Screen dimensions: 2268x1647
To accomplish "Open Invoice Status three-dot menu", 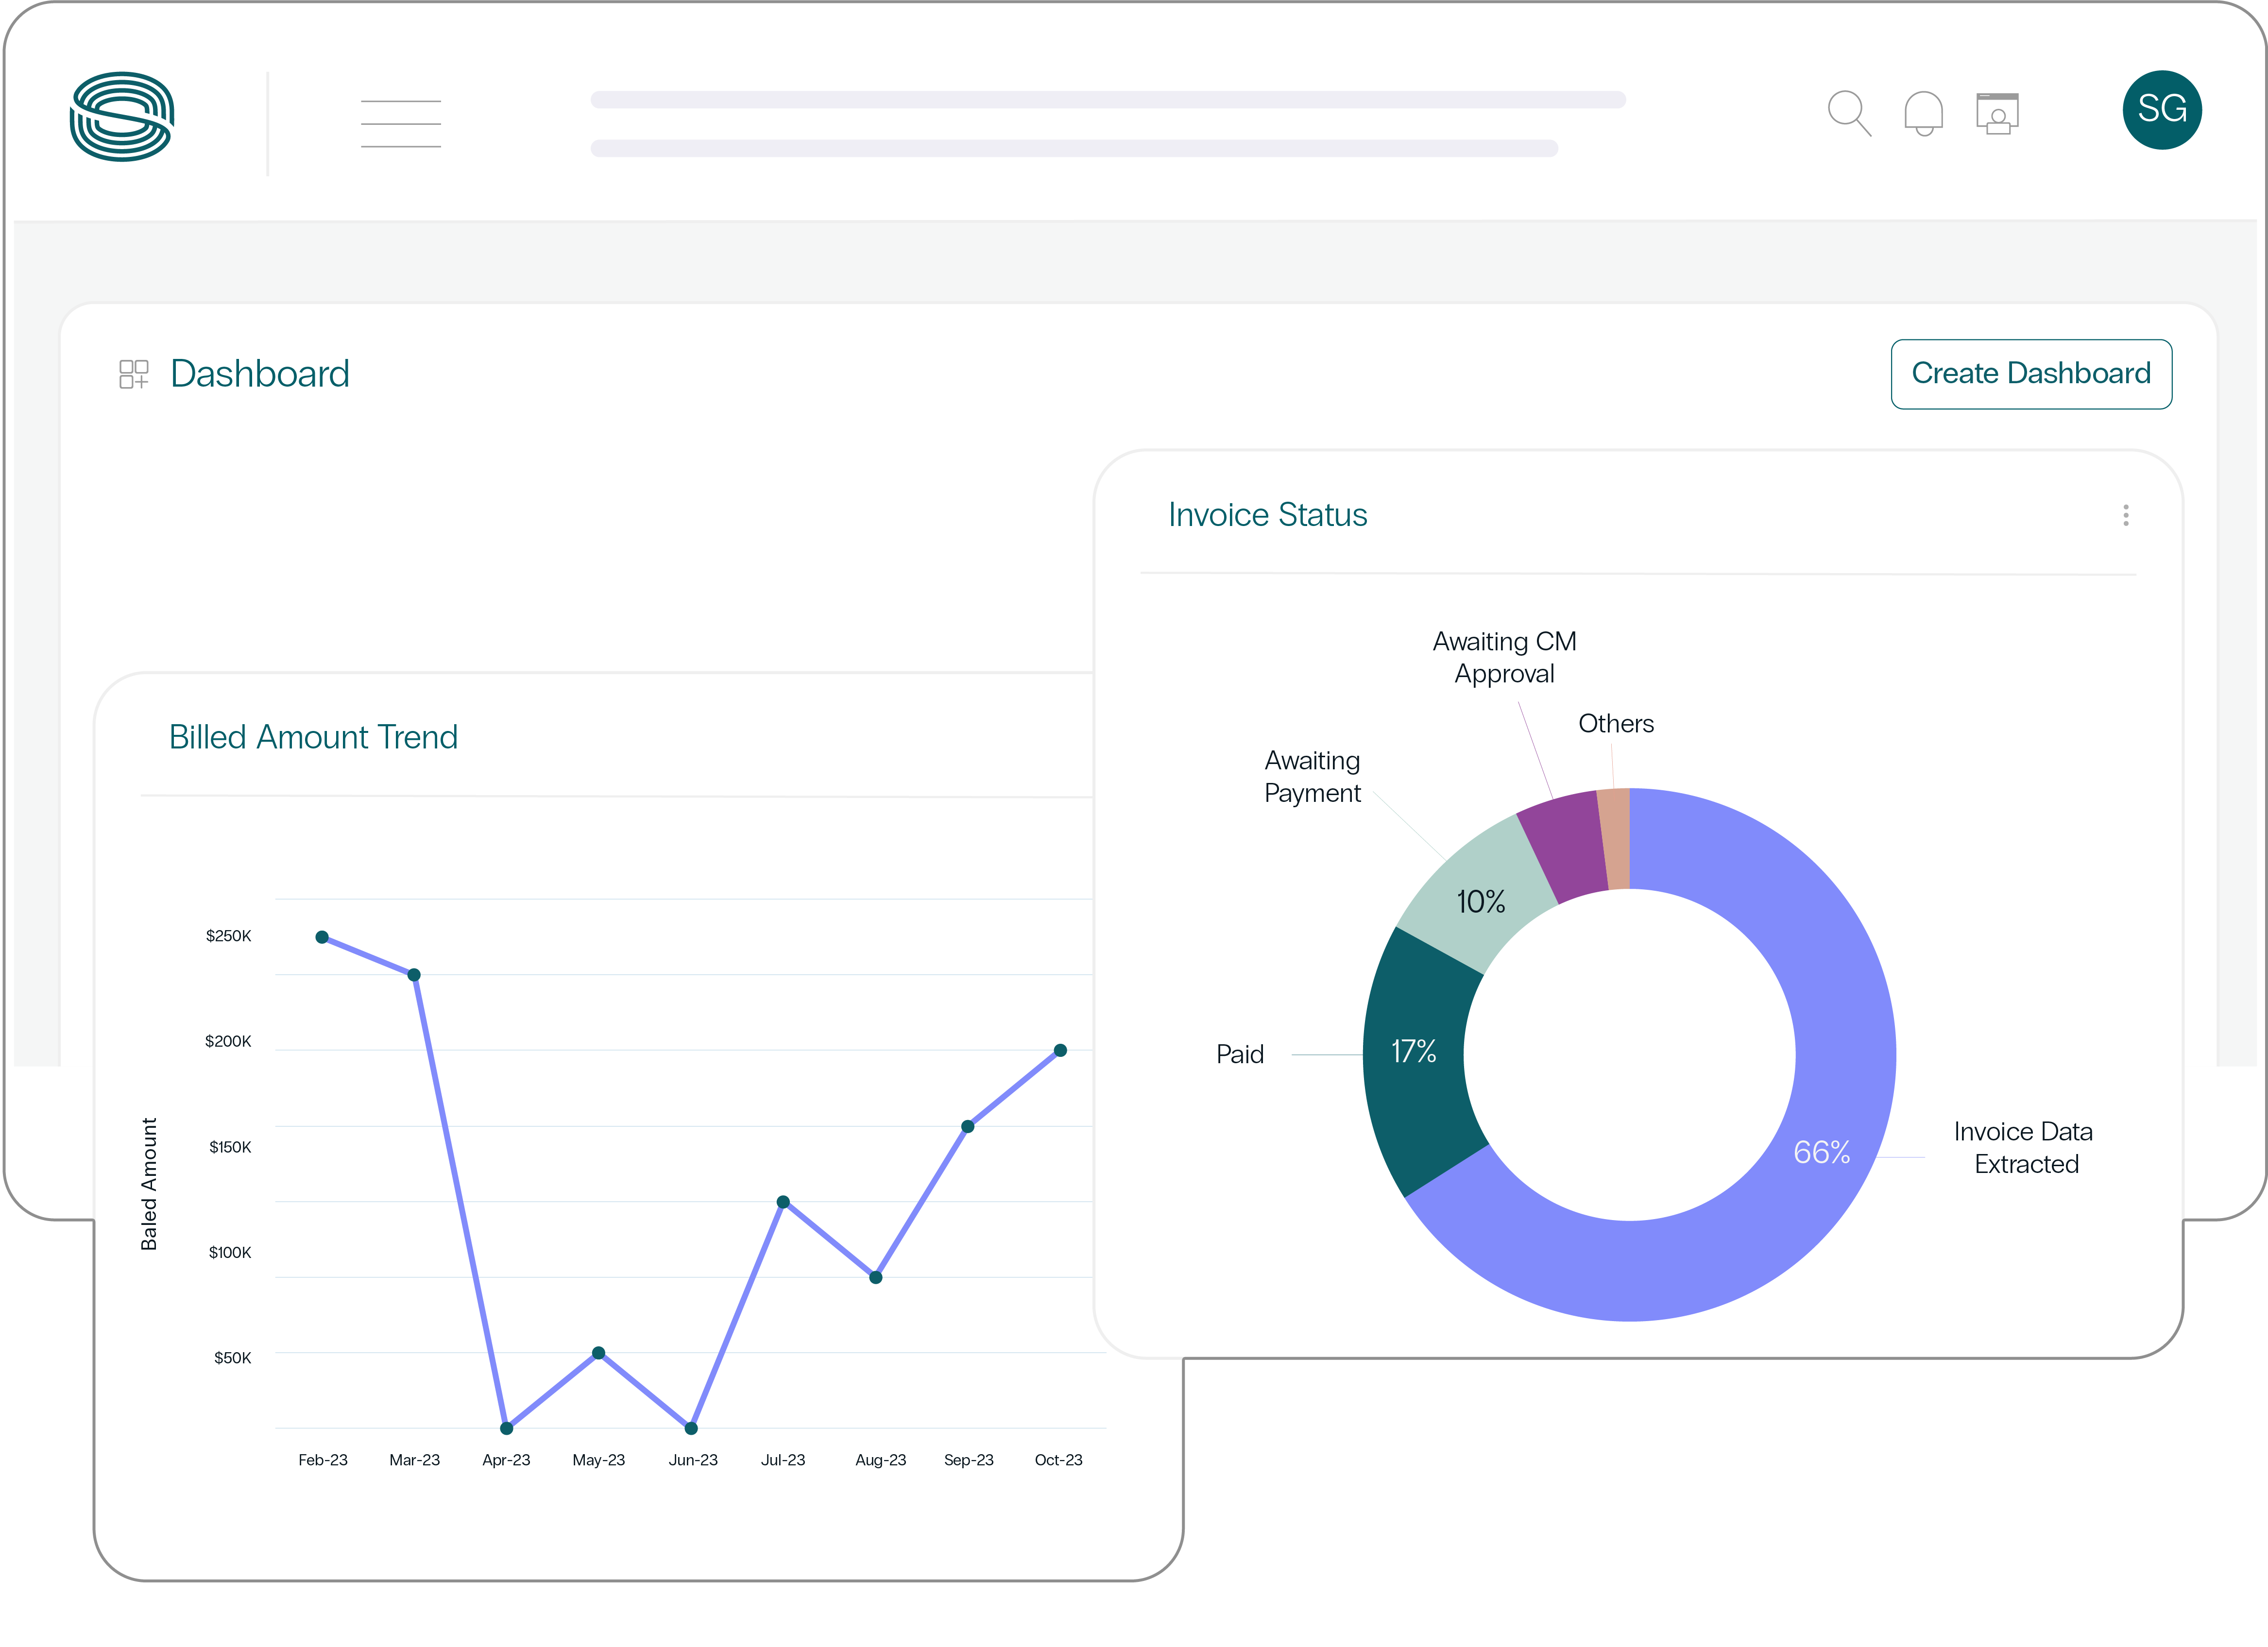I will (x=2126, y=515).
